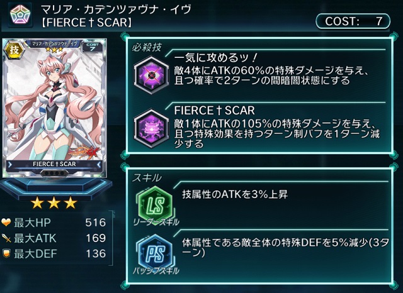Tap the 技 attribute badge on card
This screenshot has width=403, height=293.
tap(14, 50)
